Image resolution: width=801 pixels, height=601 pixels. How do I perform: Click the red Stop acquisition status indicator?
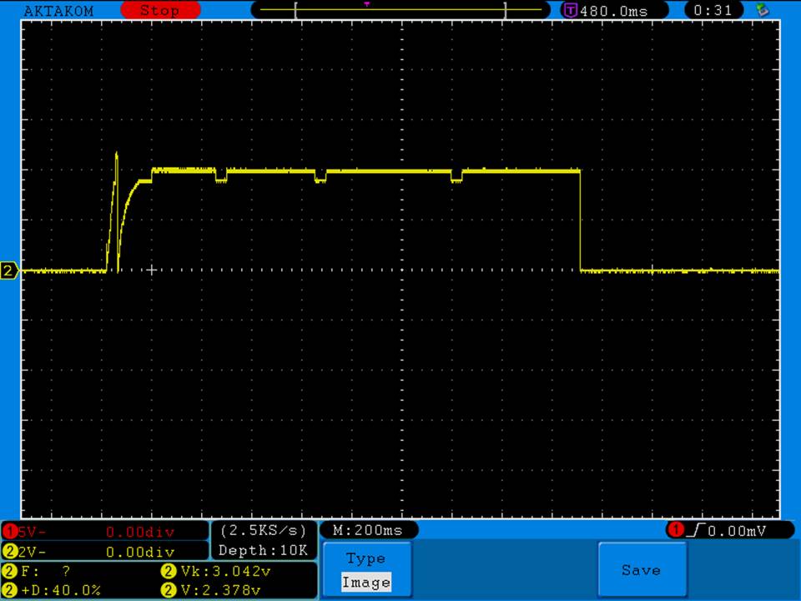click(x=159, y=11)
